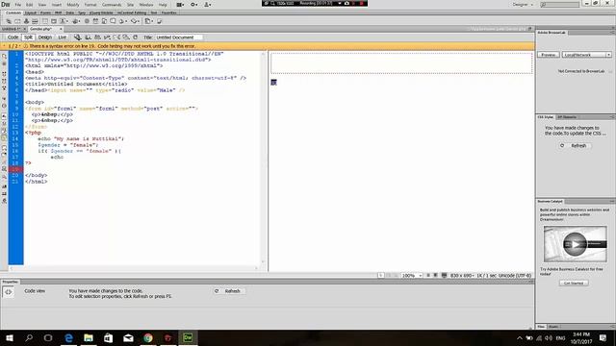Open the File menu

(18, 5)
